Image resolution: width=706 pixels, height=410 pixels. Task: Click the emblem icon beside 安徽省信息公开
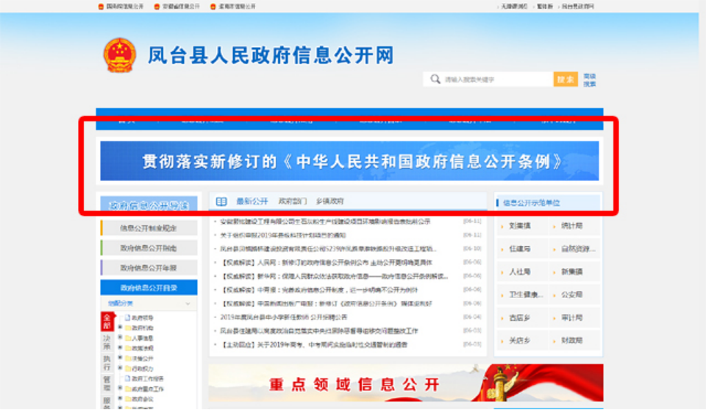click(157, 6)
